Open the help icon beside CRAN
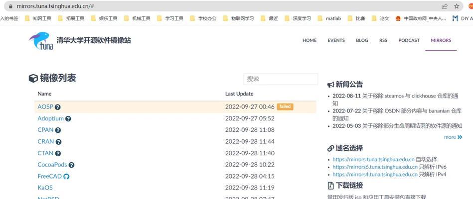This screenshot has height=199, width=473. [x=58, y=142]
